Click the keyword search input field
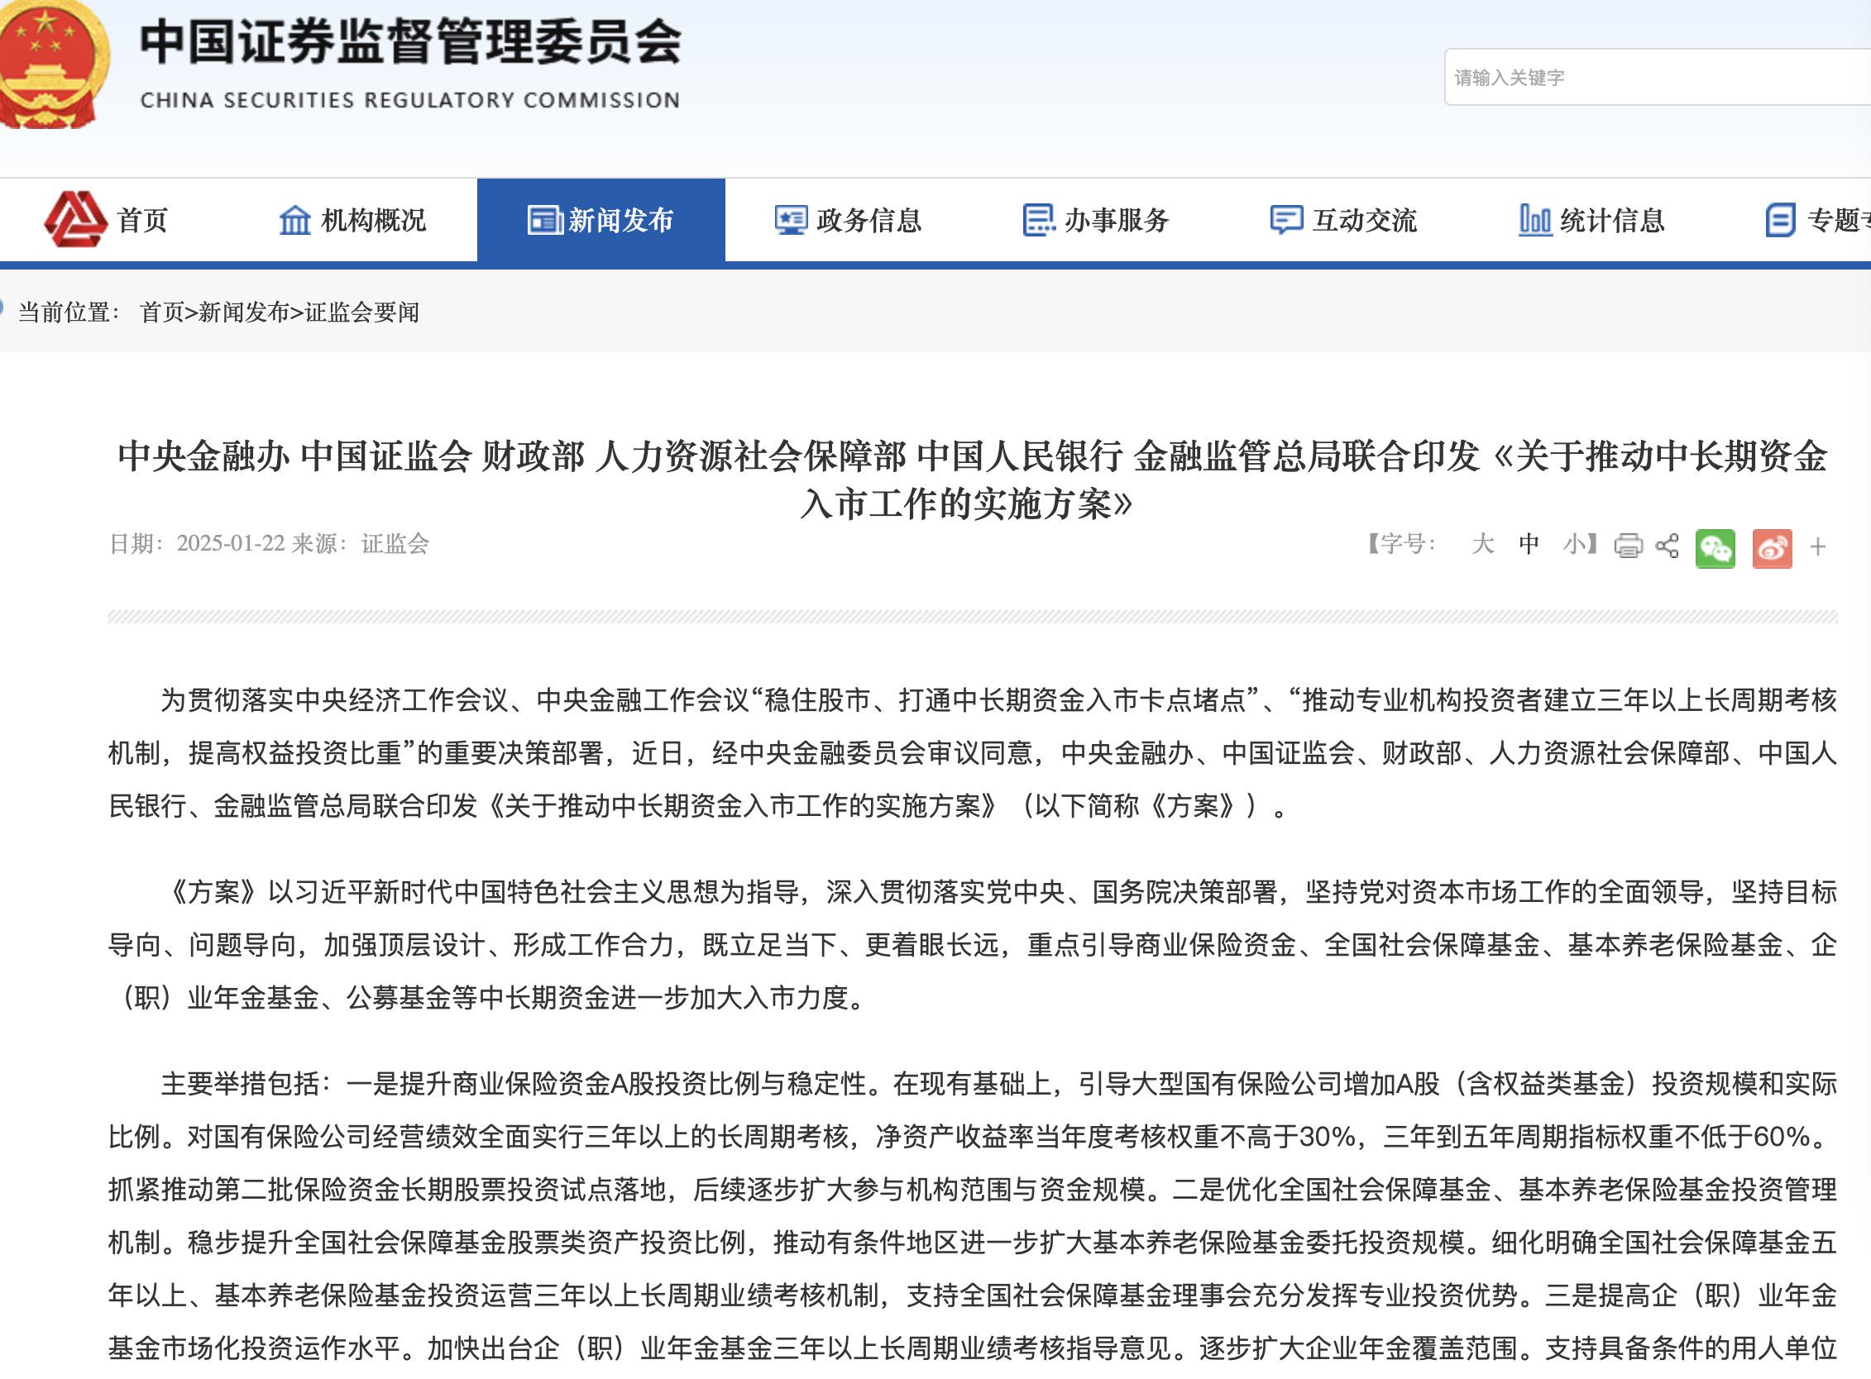1871x1379 pixels. (x=1657, y=77)
